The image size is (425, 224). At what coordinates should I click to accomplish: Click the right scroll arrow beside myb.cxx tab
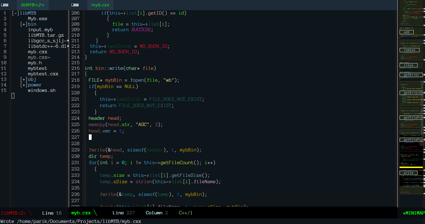tap(77, 5)
